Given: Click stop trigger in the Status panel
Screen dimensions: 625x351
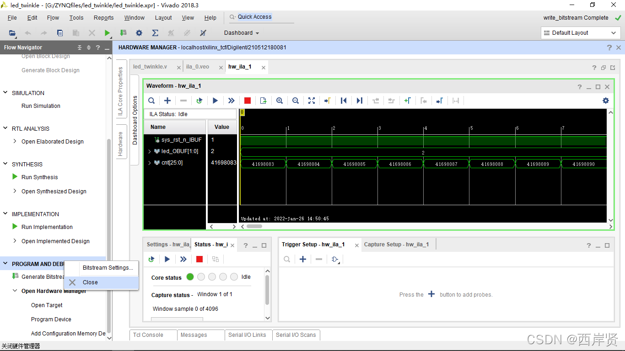Looking at the screenshot, I should pos(199,259).
